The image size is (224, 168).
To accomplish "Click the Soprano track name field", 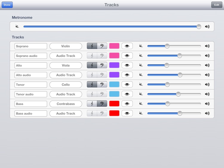I will [x=31, y=46].
